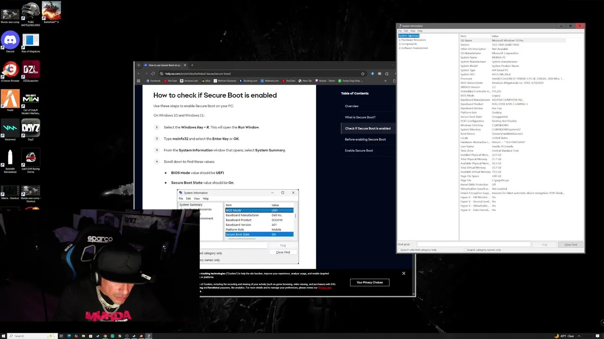Select the FiveM desktop icon
This screenshot has height=339, width=604.
(x=10, y=100)
